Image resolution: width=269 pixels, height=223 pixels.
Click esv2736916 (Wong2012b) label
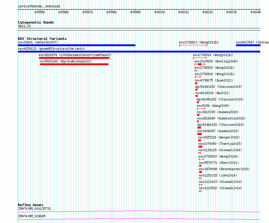coord(215,74)
